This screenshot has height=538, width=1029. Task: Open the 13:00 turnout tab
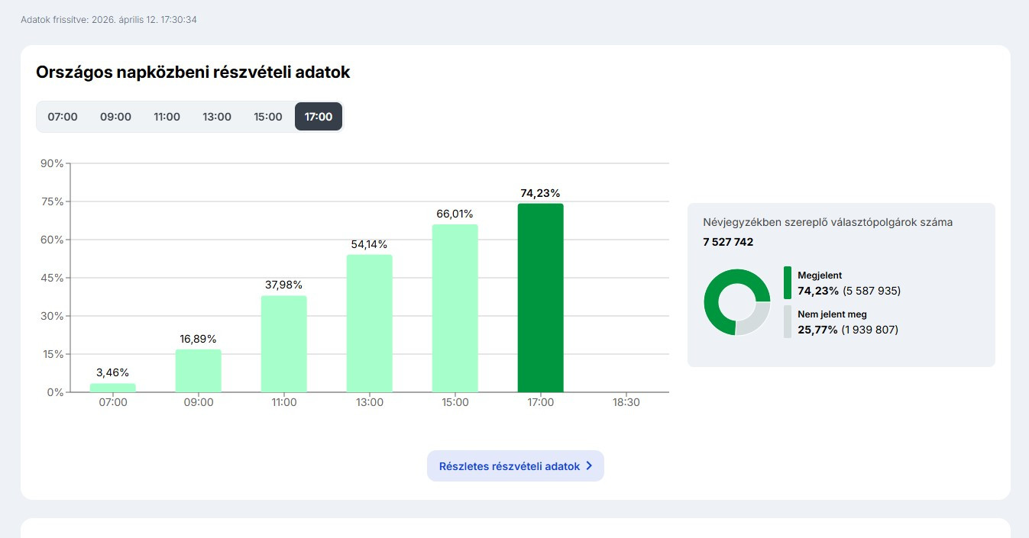(217, 117)
